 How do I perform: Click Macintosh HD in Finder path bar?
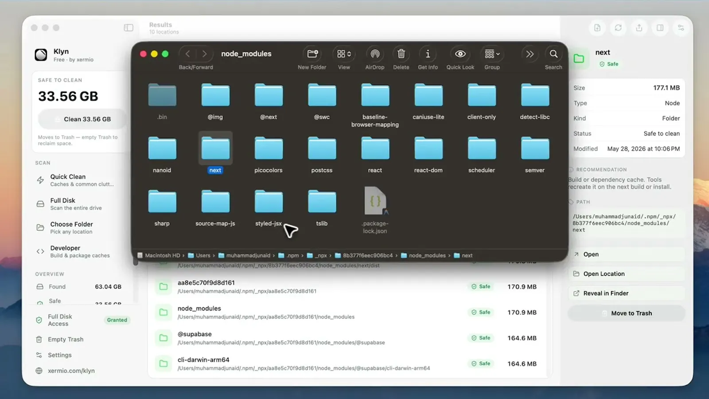[x=159, y=255]
